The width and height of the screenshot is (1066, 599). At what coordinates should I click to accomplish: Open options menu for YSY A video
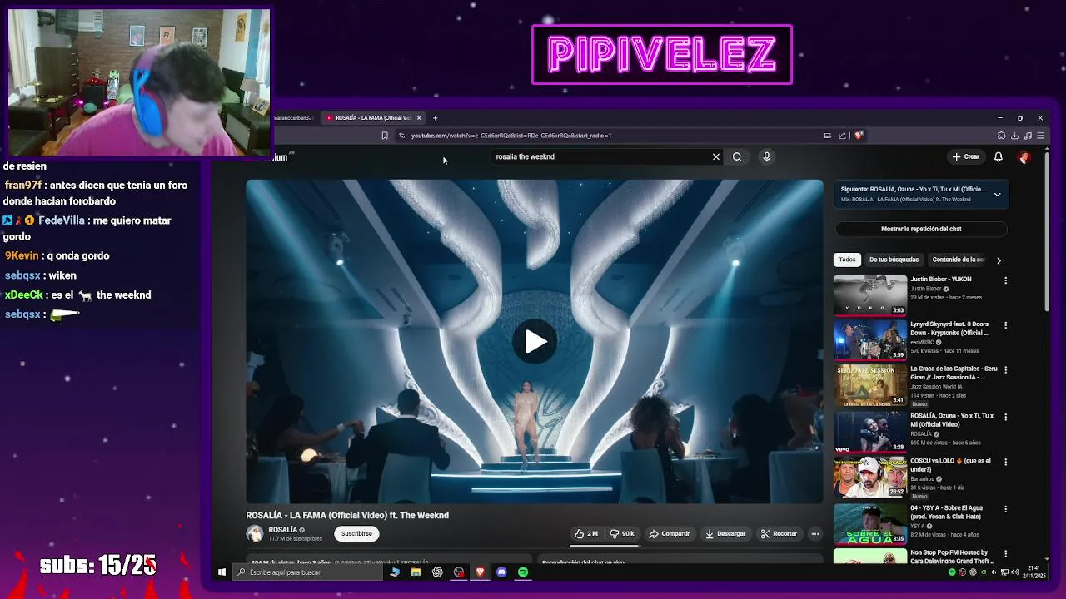tap(1005, 509)
